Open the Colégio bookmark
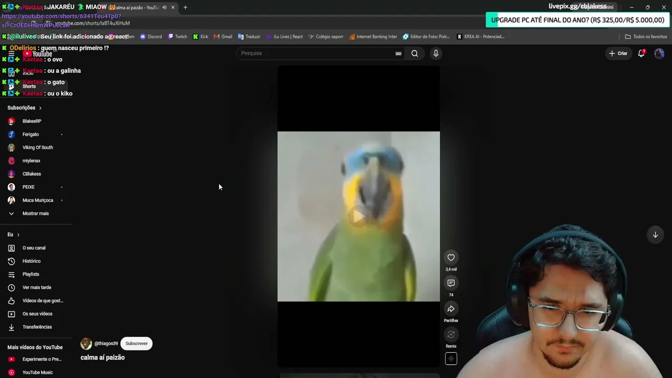672x378 pixels. point(326,37)
